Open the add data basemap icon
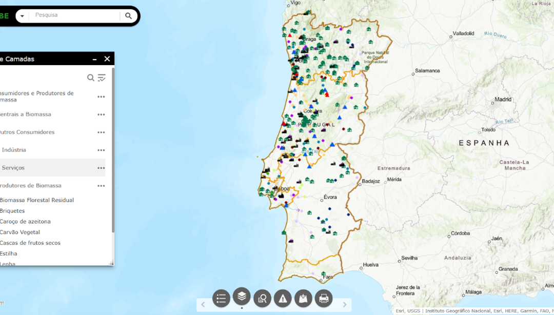The height and width of the screenshot is (315, 554). click(303, 298)
